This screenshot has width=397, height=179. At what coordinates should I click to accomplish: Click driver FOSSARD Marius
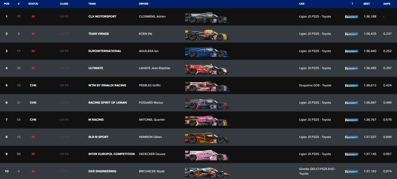point(151,103)
